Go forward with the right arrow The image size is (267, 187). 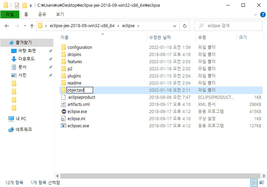17,26
